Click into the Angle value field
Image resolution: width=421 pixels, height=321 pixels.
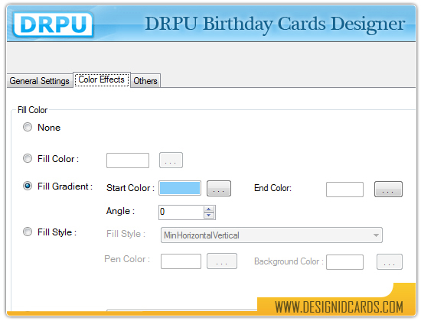[181, 212]
